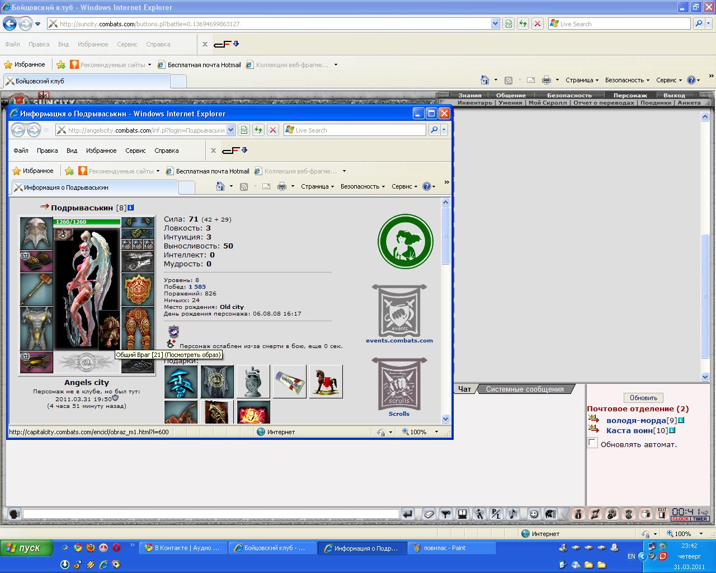Click the green woman profile emblem

tap(405, 242)
